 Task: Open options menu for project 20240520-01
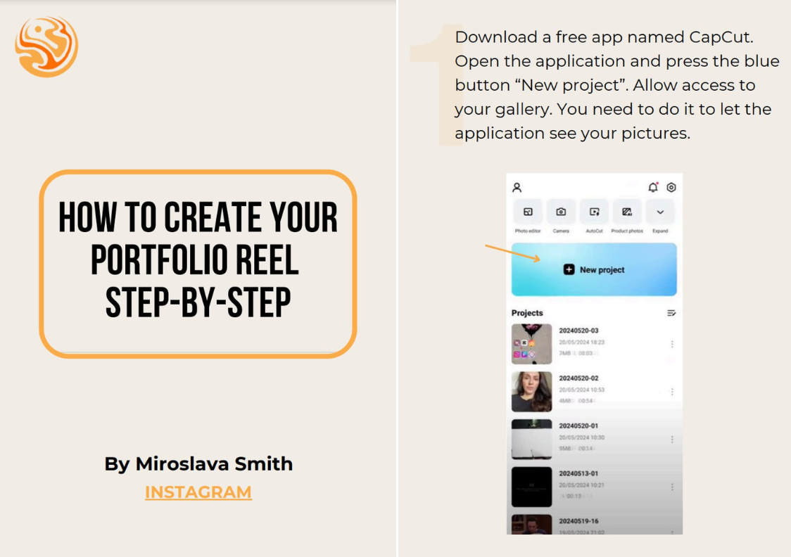[x=672, y=439]
